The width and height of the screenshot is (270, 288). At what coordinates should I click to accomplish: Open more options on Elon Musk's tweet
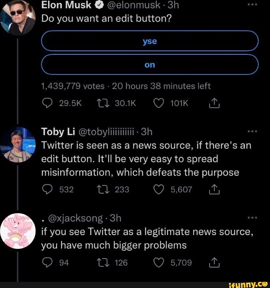pos(253,5)
